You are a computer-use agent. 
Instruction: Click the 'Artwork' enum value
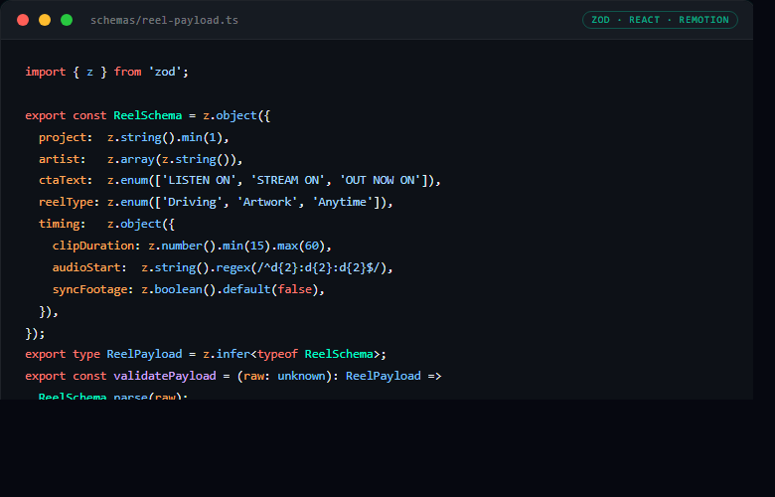click(x=267, y=202)
